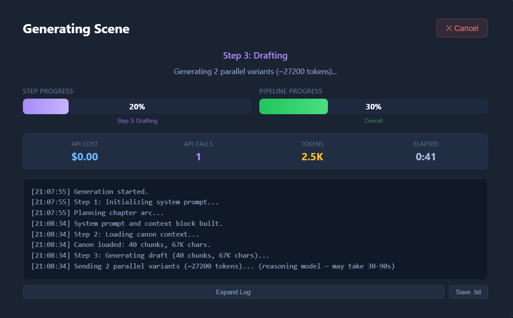Image resolution: width=513 pixels, height=318 pixels.
Task: Click the STEP PROGRESS label
Action: point(48,91)
